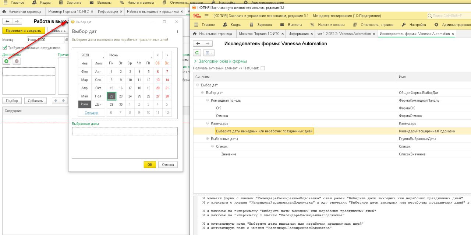Click the Поиск Ctrl+Shift+F search field
The image size is (471, 235).
click(x=449, y=16)
